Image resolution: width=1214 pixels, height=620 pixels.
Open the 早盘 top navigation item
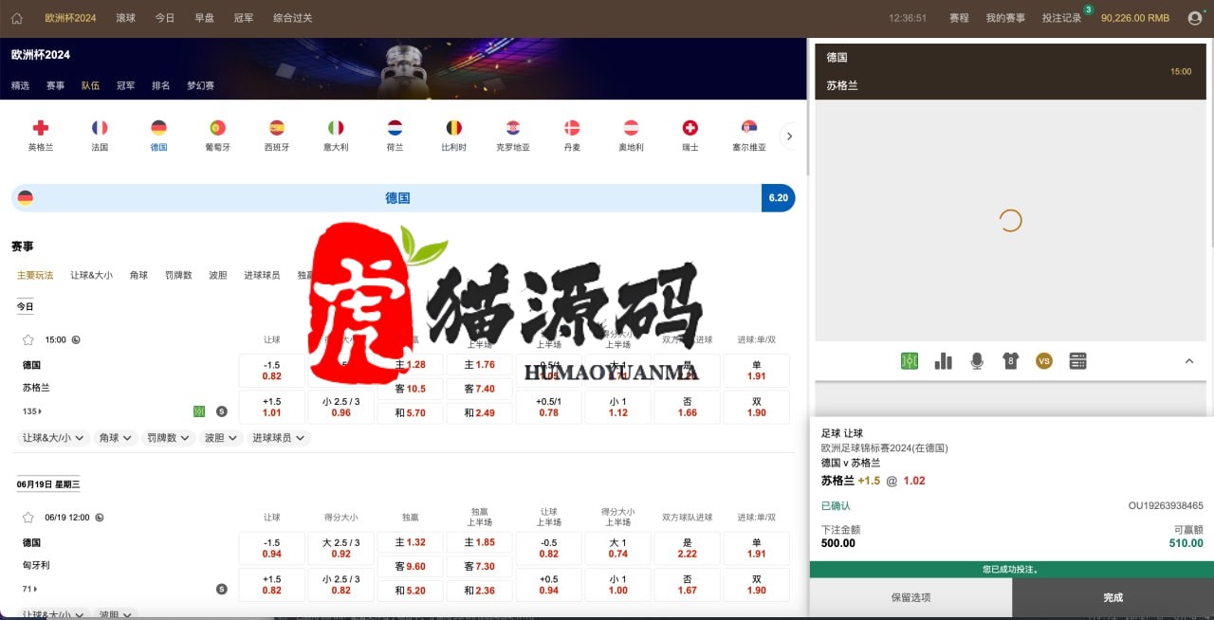(204, 18)
